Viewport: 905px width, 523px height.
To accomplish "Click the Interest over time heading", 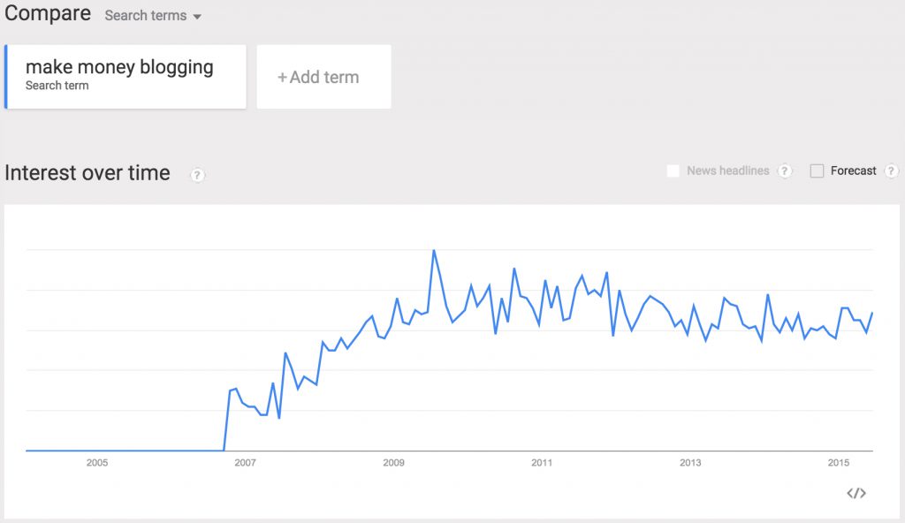I will (87, 172).
